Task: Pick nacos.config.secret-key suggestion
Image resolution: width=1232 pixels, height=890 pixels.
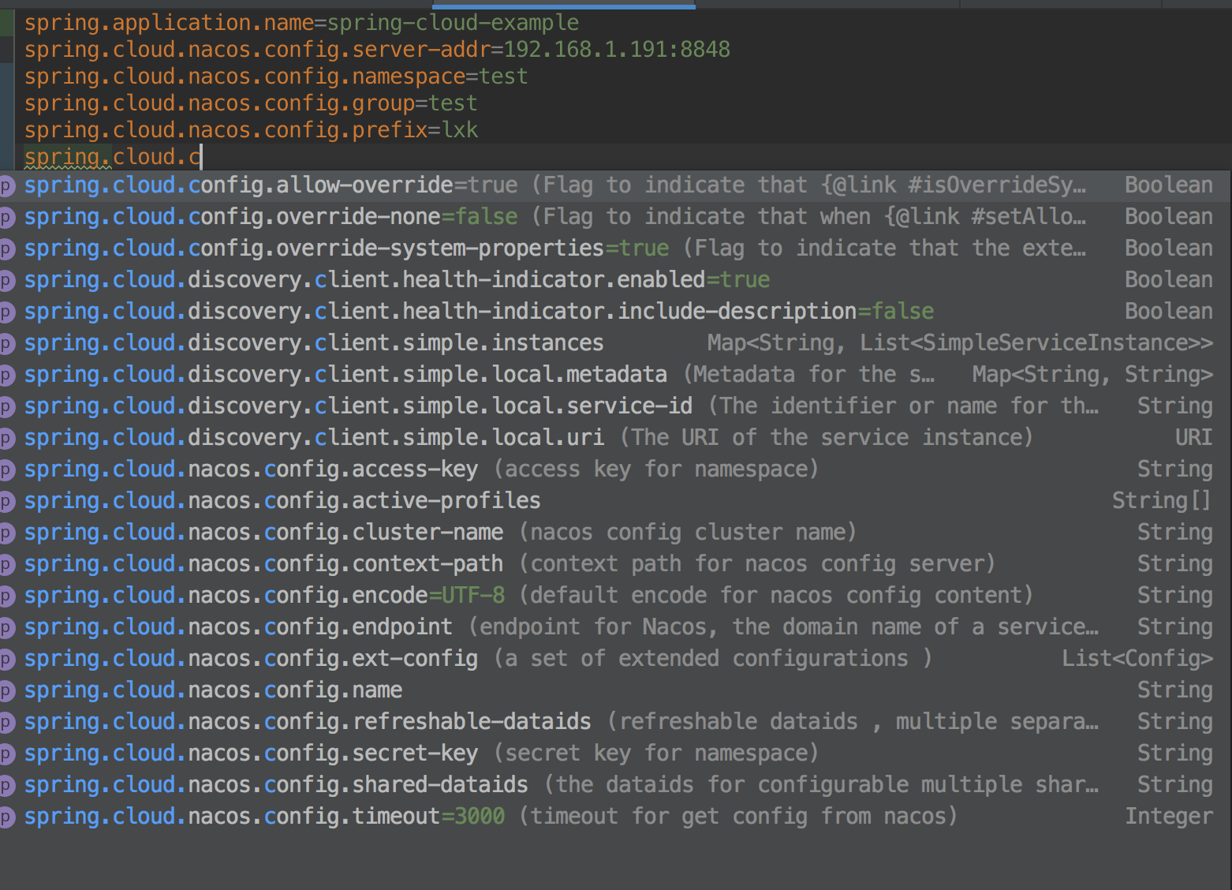Action: click(616, 754)
